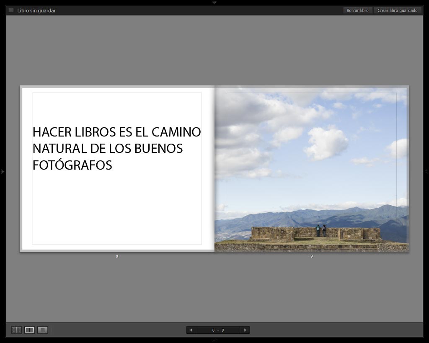The height and width of the screenshot is (343, 429).
Task: Go to the previous spread arrow
Action: (x=191, y=330)
